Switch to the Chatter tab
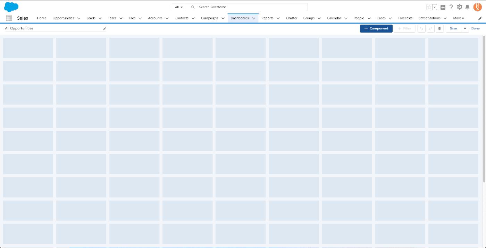The image size is (486, 248). 292,18
